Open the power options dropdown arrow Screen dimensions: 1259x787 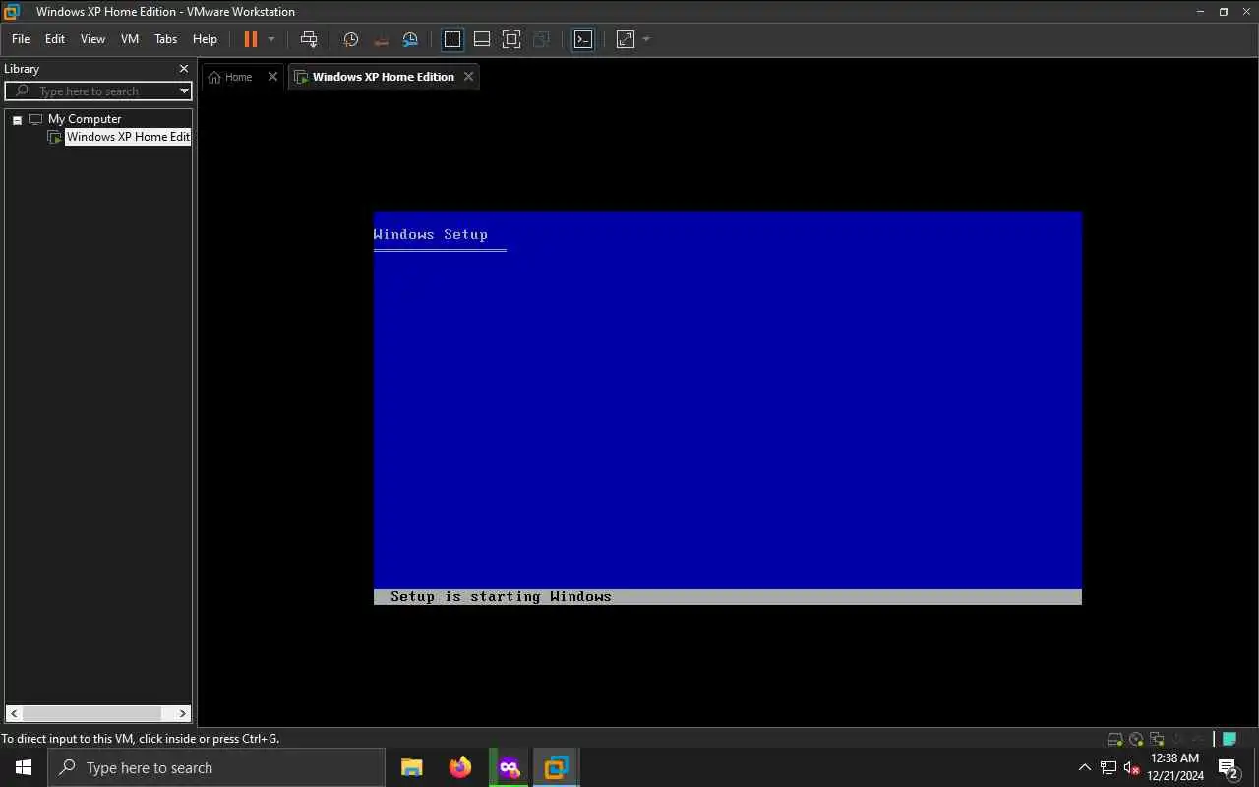pos(271,39)
